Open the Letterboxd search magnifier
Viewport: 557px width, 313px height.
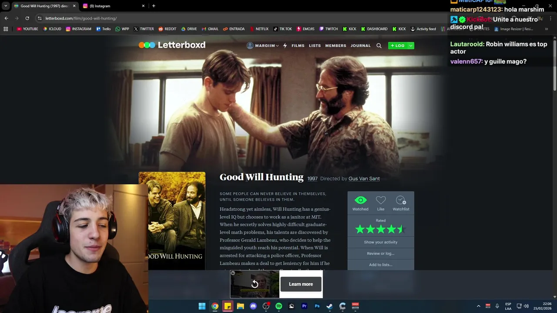(x=379, y=46)
